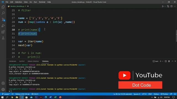Open Word from the taskbar
The height and width of the screenshot is (99, 177).
pos(51,97)
